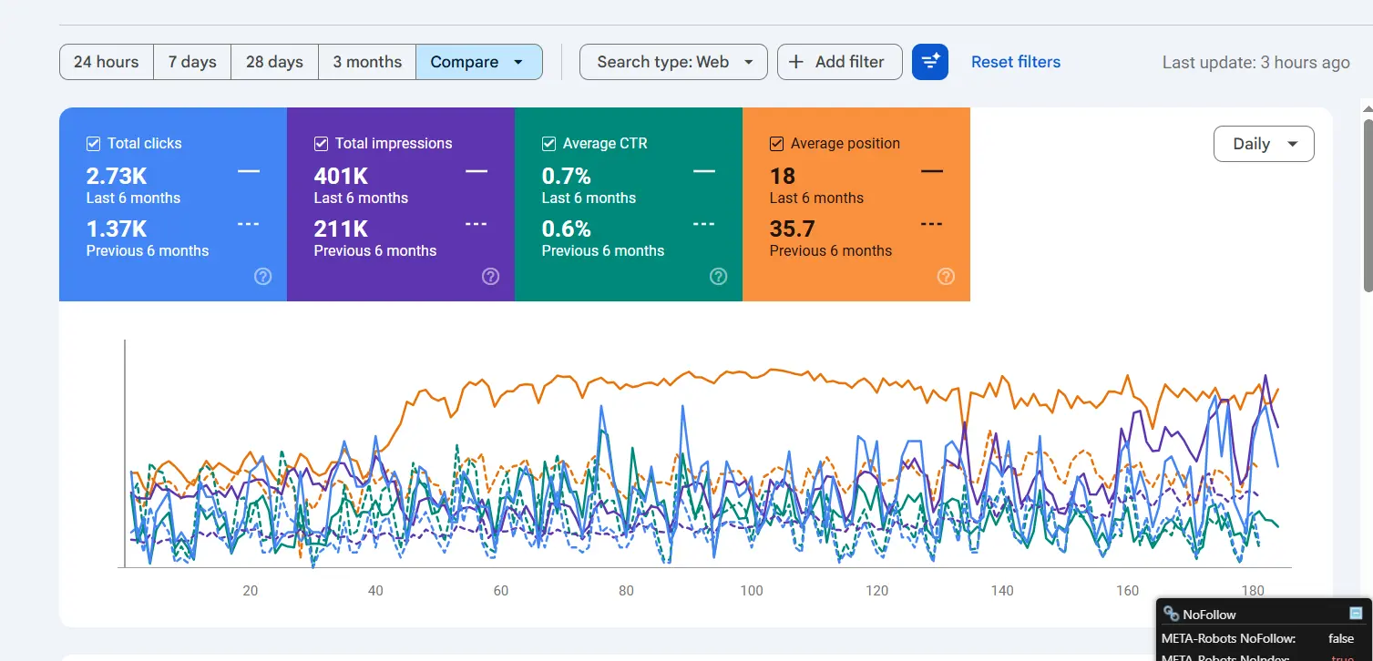Screen dimensions: 1373x661
Task: Click the 0.6% previous CTR value
Action: (567, 229)
